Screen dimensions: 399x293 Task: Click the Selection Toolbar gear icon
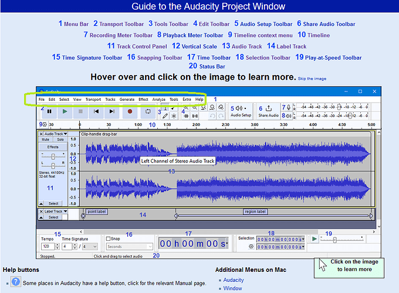click(251, 246)
